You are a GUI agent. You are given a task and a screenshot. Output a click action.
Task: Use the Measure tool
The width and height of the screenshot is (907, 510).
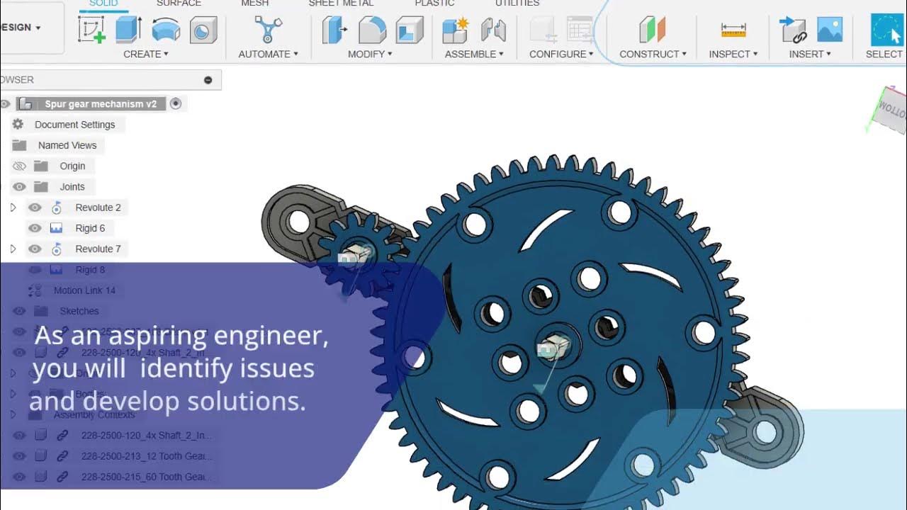[x=733, y=30]
